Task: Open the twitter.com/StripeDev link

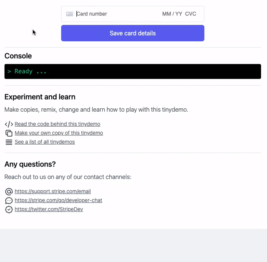Action: coord(49,209)
